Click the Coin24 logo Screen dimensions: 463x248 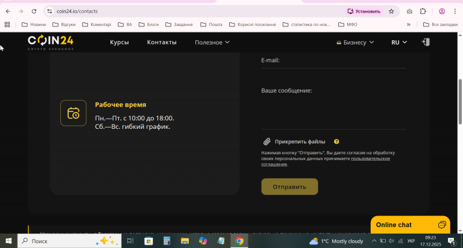click(x=51, y=43)
